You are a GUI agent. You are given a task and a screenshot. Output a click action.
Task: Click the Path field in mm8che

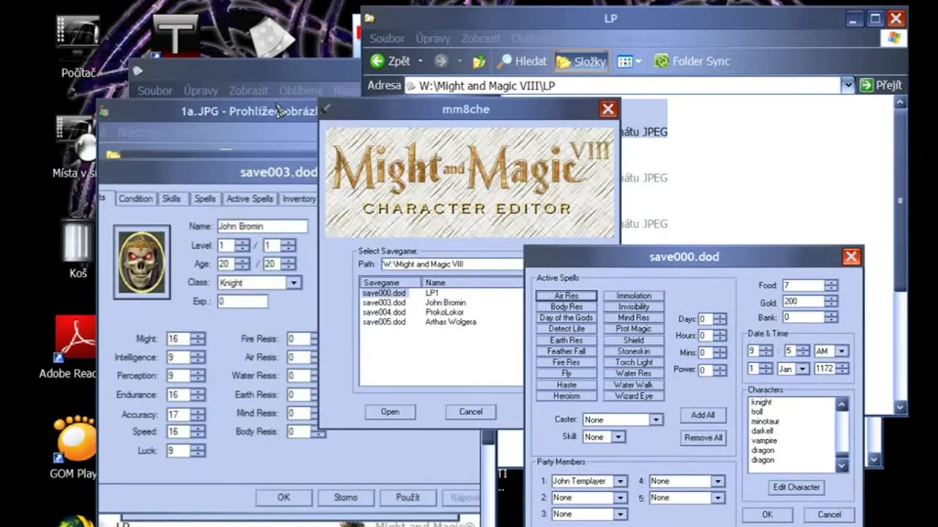coord(451,263)
